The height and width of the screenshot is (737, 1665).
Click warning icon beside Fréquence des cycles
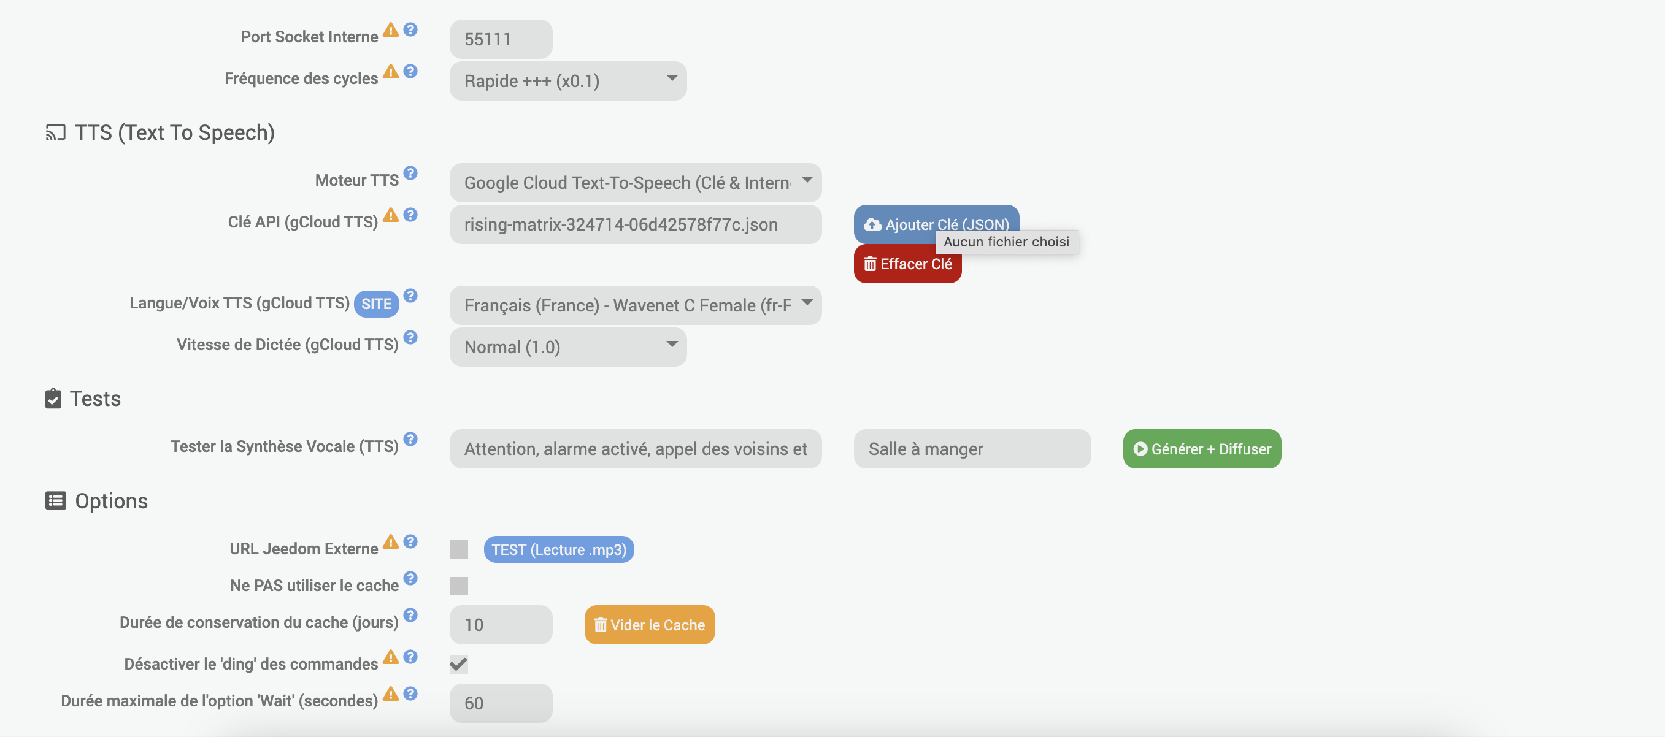pyautogui.click(x=390, y=71)
